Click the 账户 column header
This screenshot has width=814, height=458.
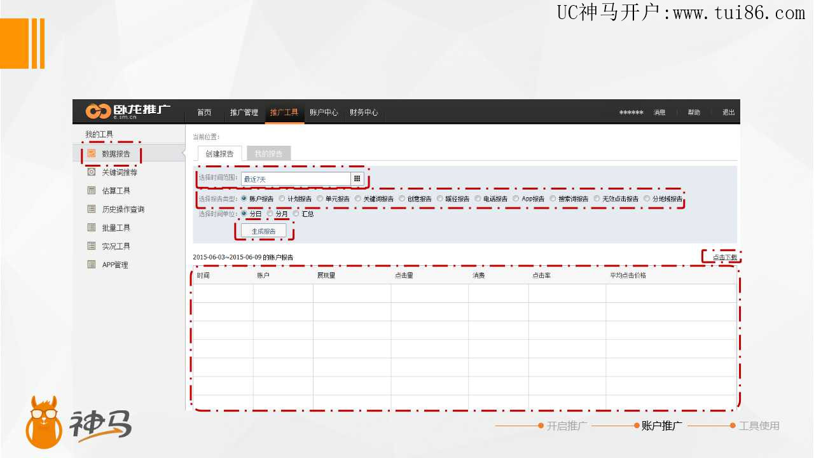263,275
